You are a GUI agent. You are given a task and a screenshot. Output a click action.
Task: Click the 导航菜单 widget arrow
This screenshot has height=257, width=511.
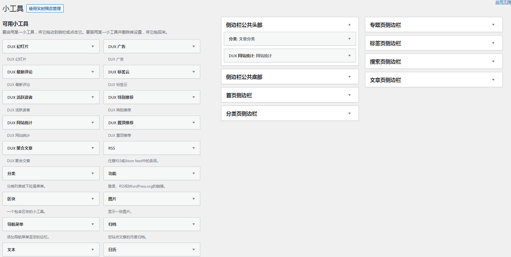93,224
